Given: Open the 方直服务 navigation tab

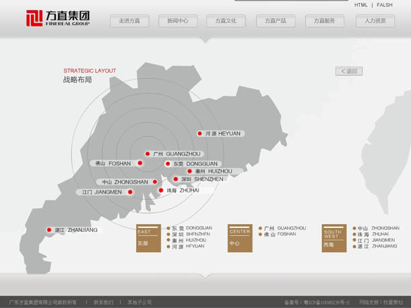Looking at the screenshot, I should pyautogui.click(x=325, y=21).
